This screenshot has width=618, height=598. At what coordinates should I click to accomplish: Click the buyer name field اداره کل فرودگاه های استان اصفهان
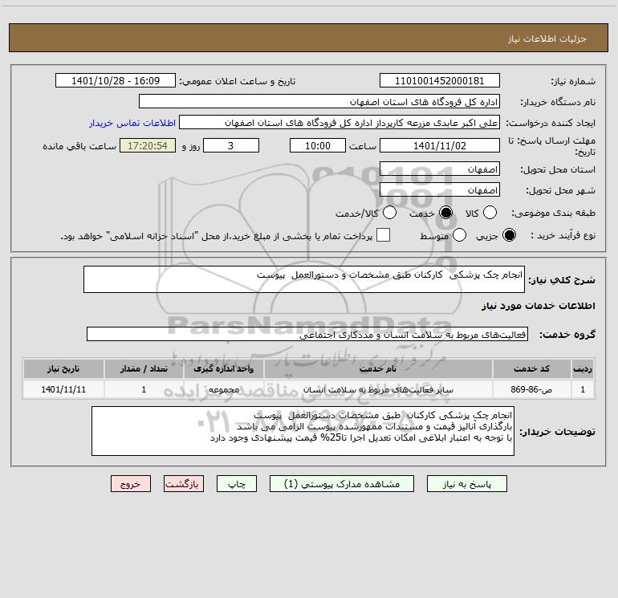coord(319,102)
